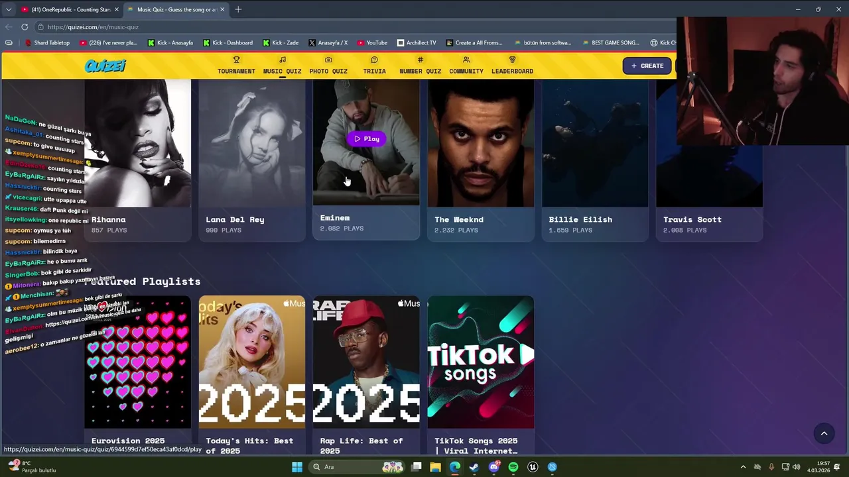Open the TikTok Songs 2025 playlist
The width and height of the screenshot is (849, 477).
(x=481, y=374)
